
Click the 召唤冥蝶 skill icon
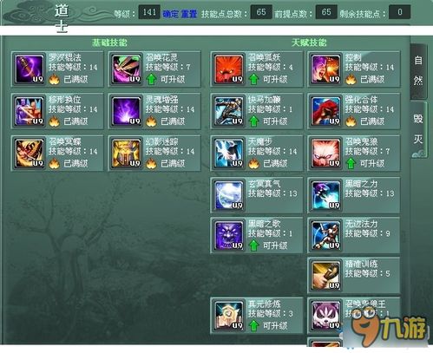coord(30,154)
